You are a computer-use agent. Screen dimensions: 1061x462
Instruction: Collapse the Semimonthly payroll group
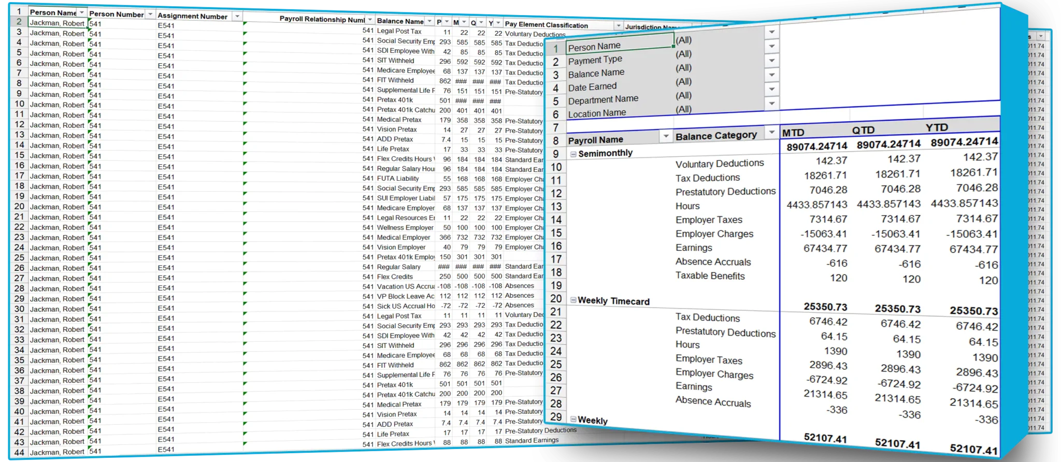pyautogui.click(x=573, y=154)
